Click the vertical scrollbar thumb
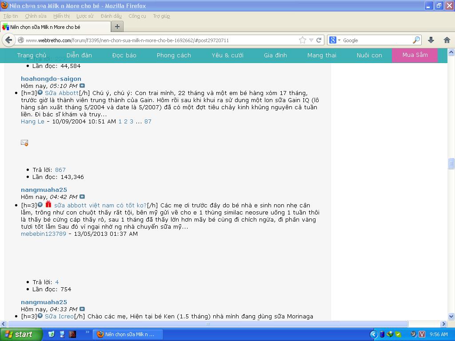The image size is (455, 341). (451, 163)
